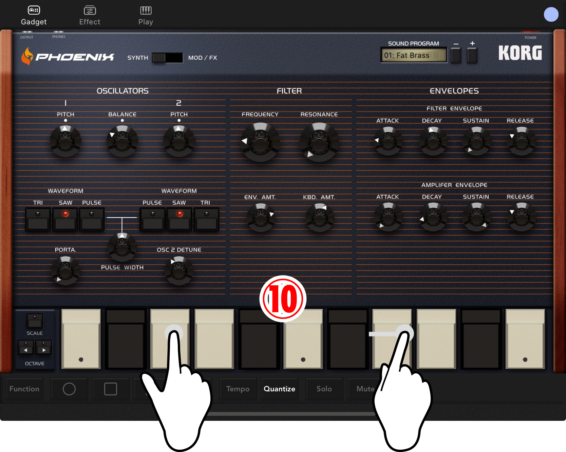Screen dimensions: 566x452
Task: Click the Amplifier Envelope Sustain knob
Action: pos(477,217)
